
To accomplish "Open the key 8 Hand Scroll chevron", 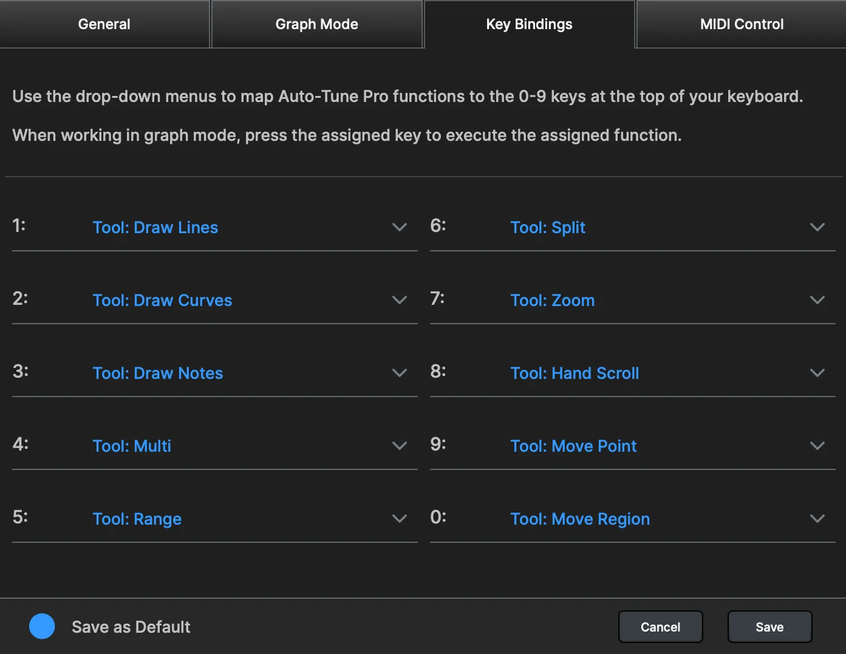I will click(x=817, y=373).
